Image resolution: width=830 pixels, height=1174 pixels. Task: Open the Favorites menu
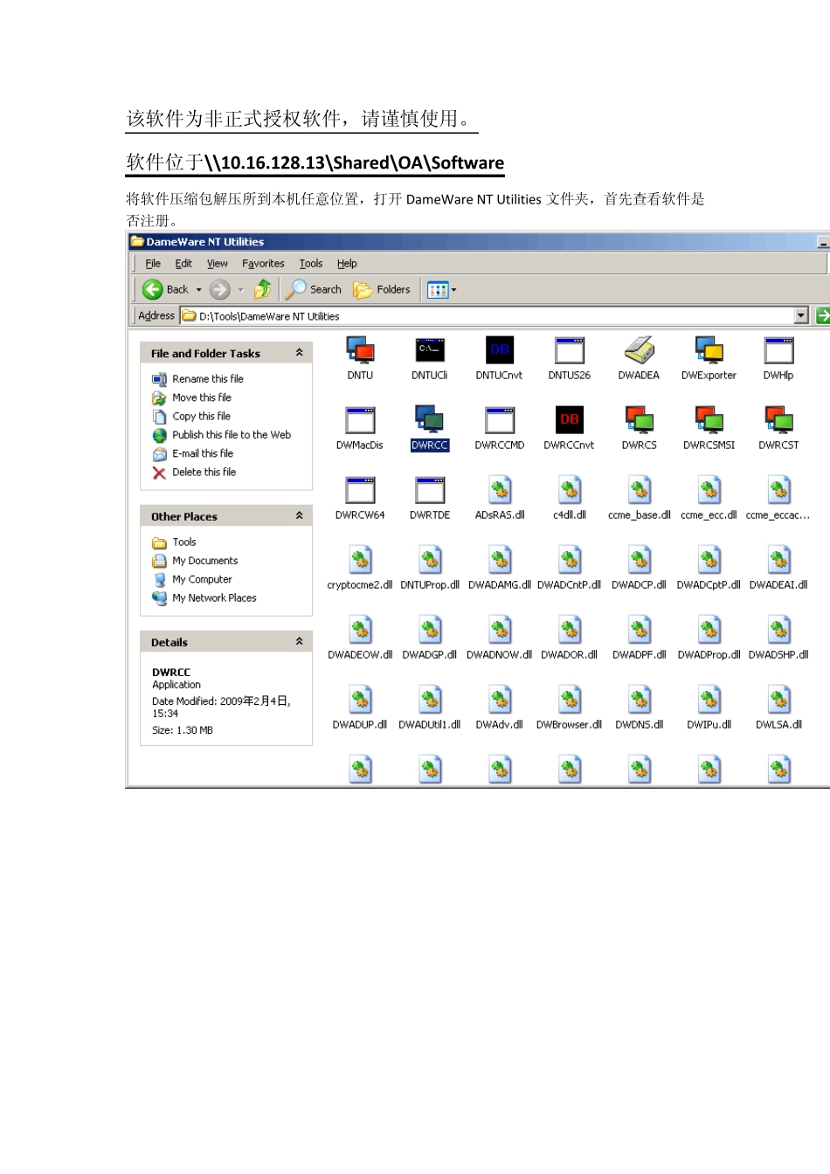tap(263, 263)
